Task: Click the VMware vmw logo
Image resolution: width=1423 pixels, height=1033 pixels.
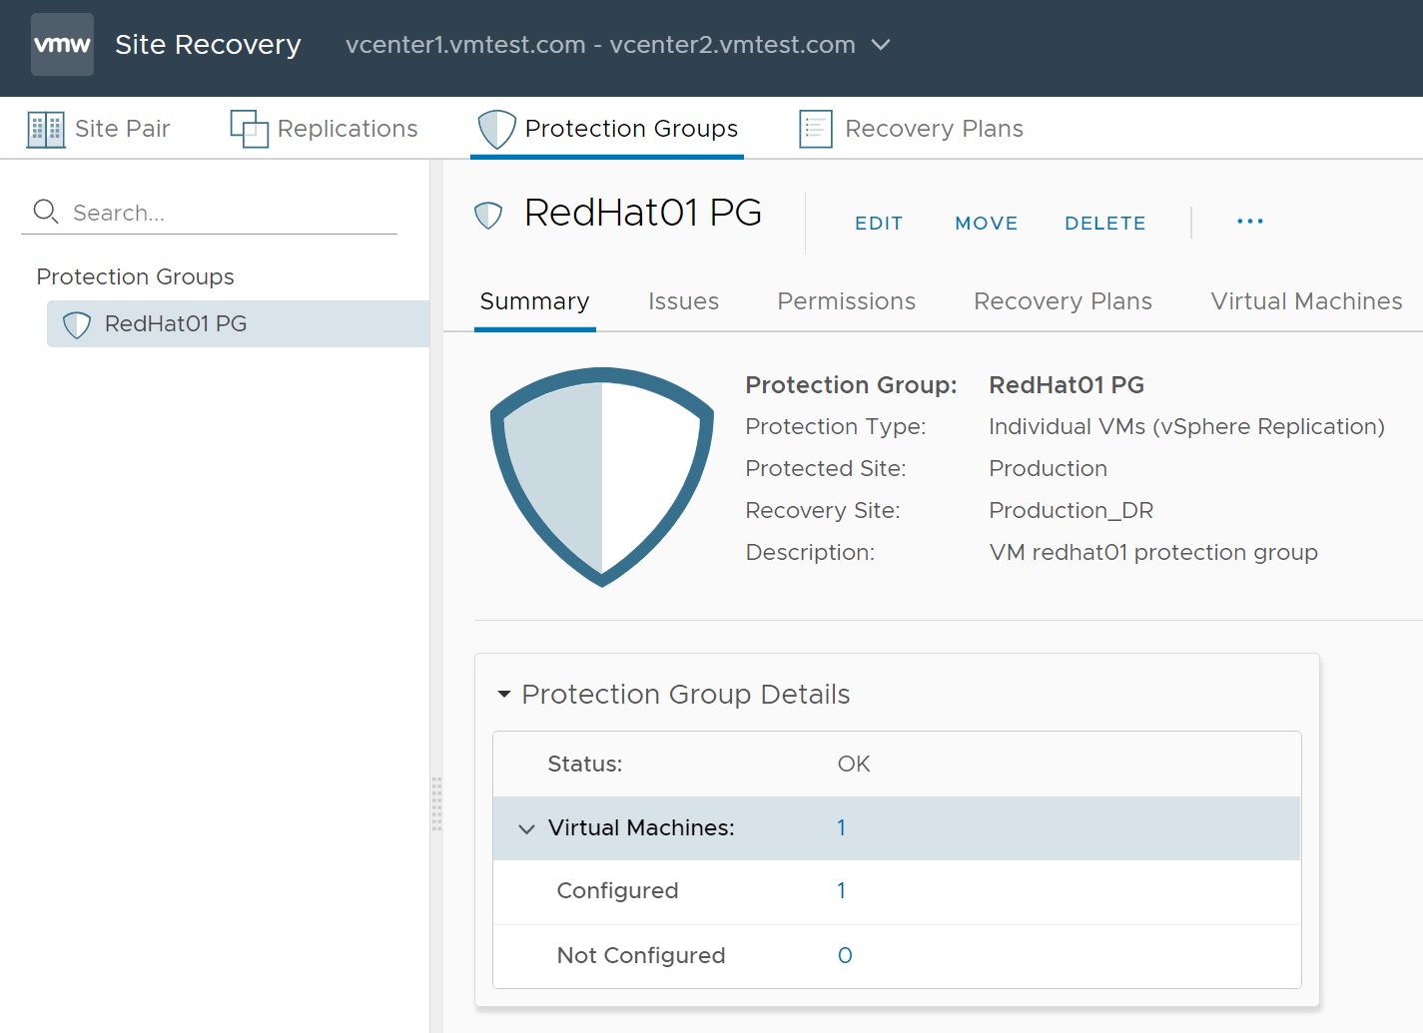Action: pyautogui.click(x=62, y=44)
